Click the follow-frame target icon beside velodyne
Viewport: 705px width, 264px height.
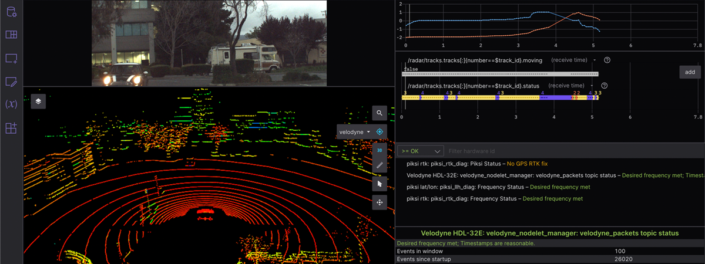[x=380, y=132]
